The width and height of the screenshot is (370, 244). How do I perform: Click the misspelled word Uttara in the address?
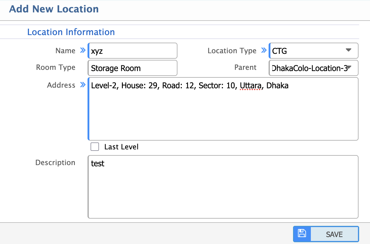point(250,86)
